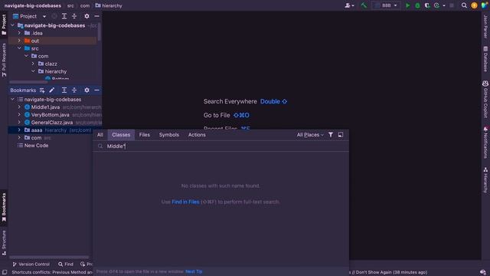The image size is (490, 276).
Task: Collapse the navigate-big-codebases project root
Action: point(12,25)
